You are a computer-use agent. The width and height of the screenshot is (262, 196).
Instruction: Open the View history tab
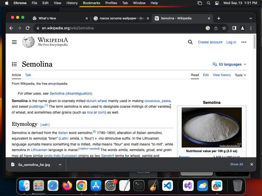pos(222,75)
